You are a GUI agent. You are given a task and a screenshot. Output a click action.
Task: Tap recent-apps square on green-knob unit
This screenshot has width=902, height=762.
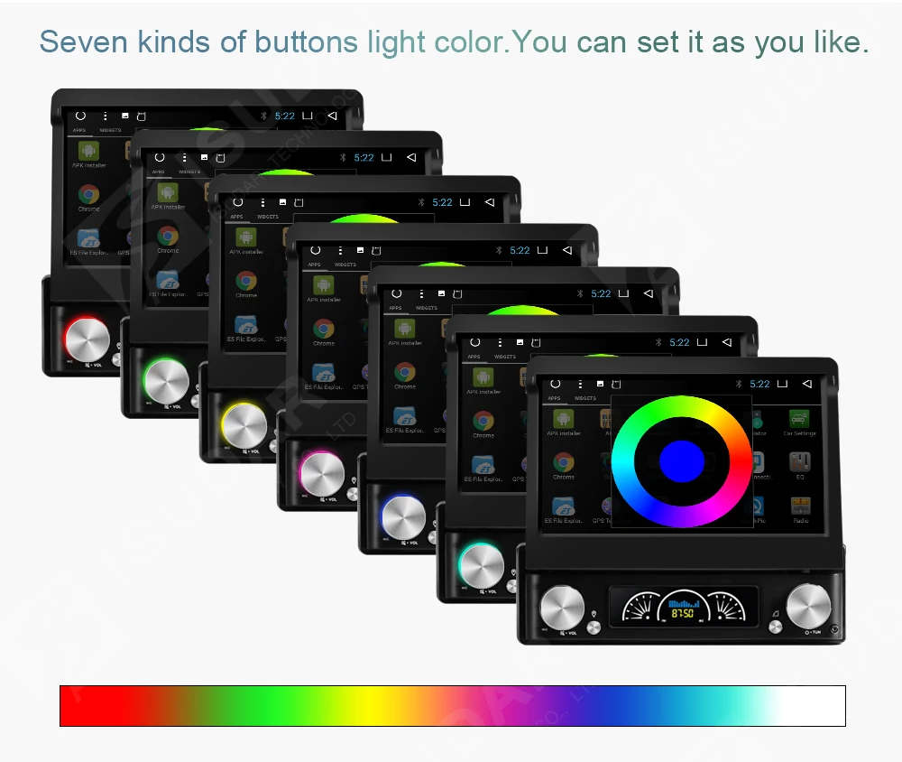(387, 157)
